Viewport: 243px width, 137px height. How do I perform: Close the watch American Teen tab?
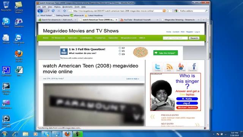(x=117, y=20)
